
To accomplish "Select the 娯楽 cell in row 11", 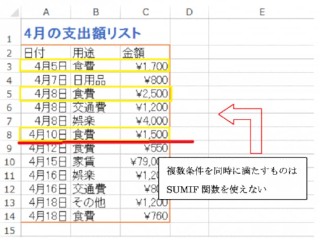I will point(96,175).
